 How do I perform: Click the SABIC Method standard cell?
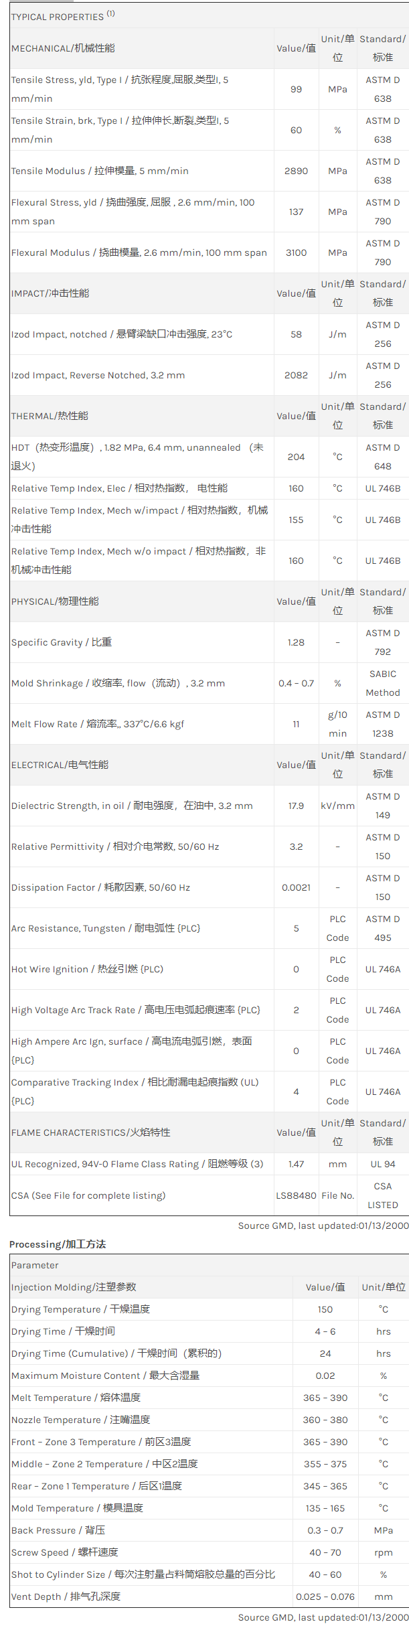coord(383,683)
